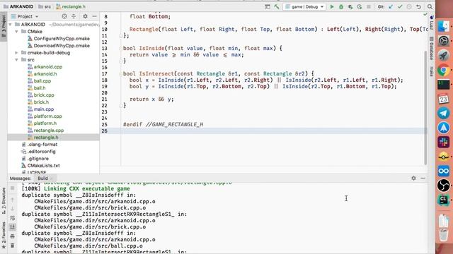Expand the cmake-build-debug folder
The image size is (453, 254).
(16, 53)
